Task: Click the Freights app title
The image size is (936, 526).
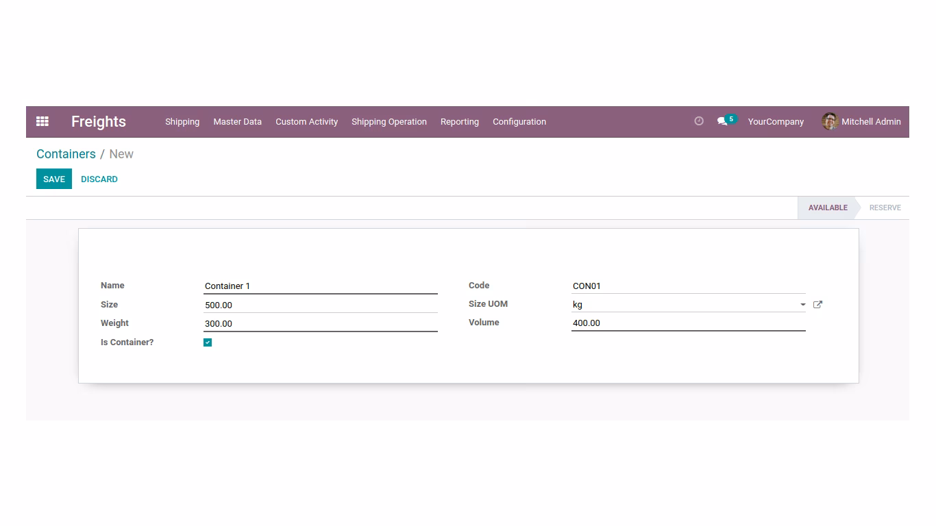Action: (x=99, y=122)
